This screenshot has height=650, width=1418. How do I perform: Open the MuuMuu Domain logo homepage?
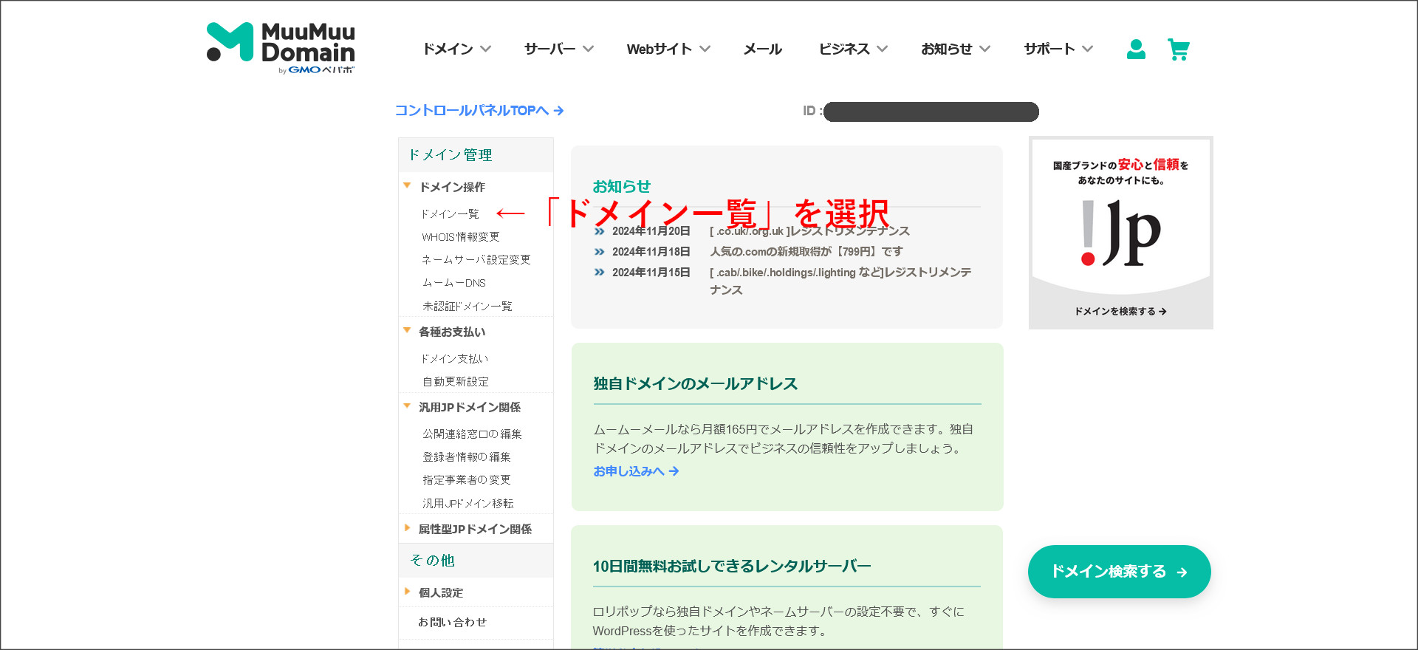tap(281, 48)
